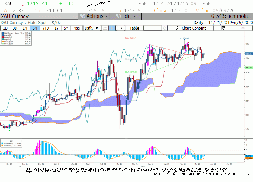The height and width of the screenshot is (182, 253).
Task: Open the Daily periodicity dropdown
Action: [91, 28]
